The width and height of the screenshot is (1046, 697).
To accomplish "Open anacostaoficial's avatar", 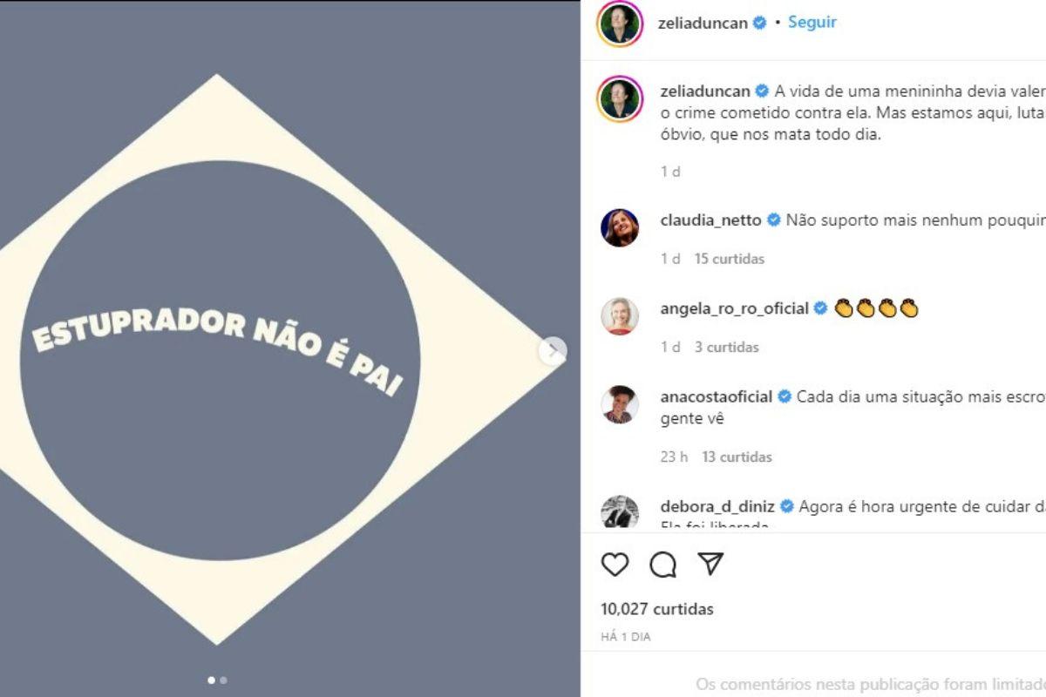I will click(x=620, y=404).
